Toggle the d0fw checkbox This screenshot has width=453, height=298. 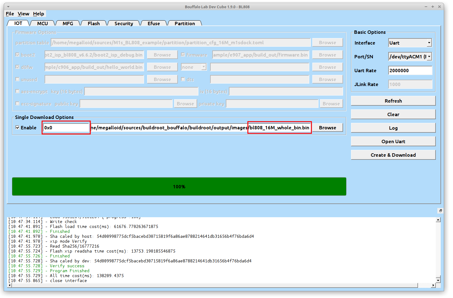[x=18, y=67]
